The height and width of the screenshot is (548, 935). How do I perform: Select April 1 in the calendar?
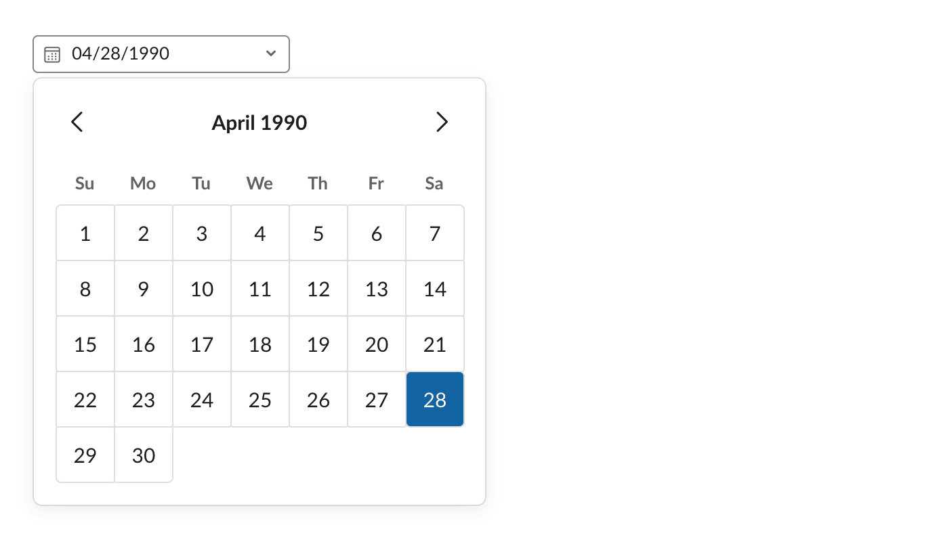tap(85, 233)
